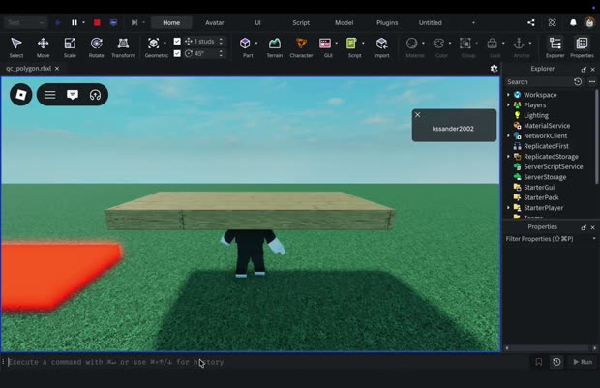Open the notifications bell

coord(573,22)
